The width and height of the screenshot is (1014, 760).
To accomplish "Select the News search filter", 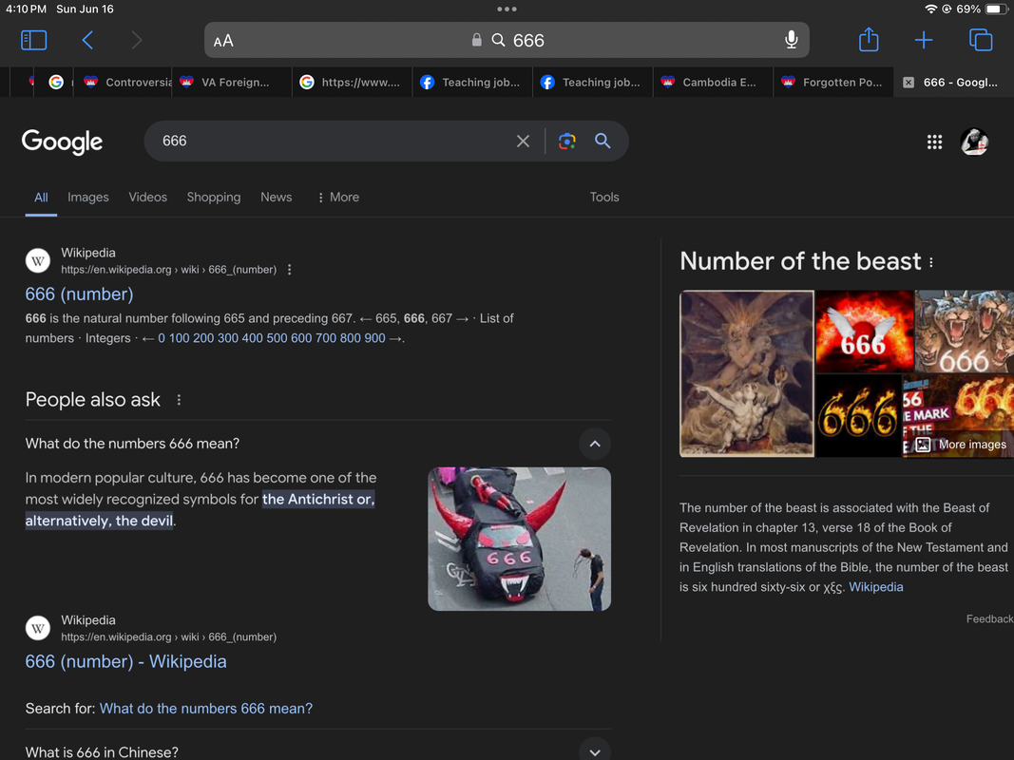I will 277,197.
